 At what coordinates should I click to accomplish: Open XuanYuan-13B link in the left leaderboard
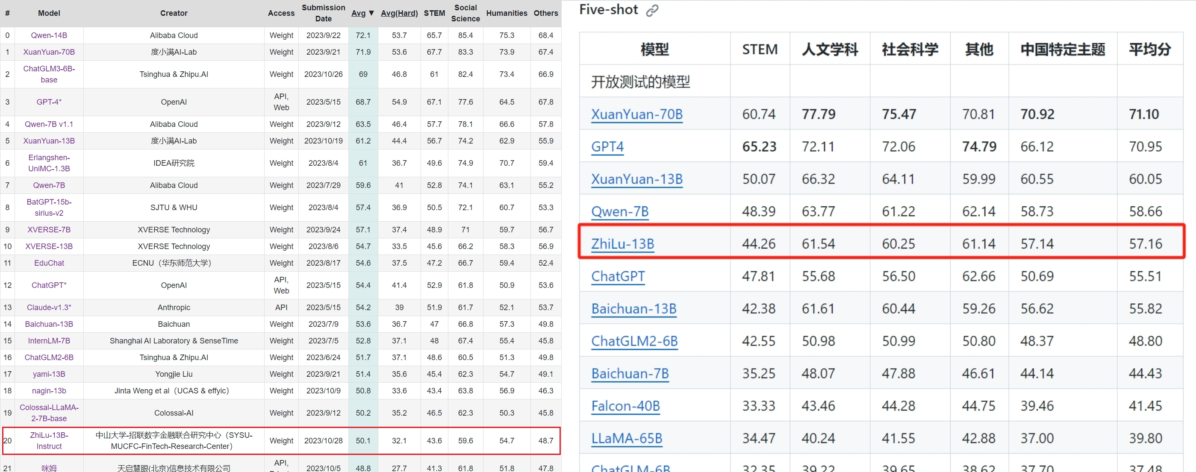click(x=49, y=141)
